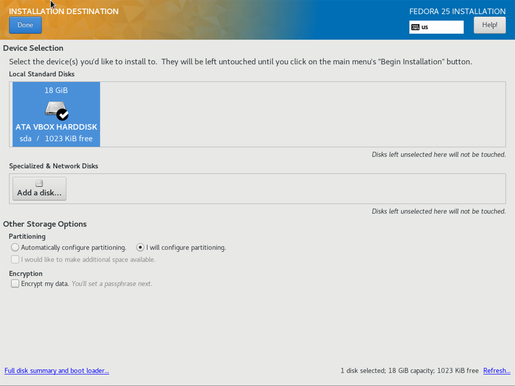
Task: Open Full disk summary and boot loader link
Action: coord(57,371)
